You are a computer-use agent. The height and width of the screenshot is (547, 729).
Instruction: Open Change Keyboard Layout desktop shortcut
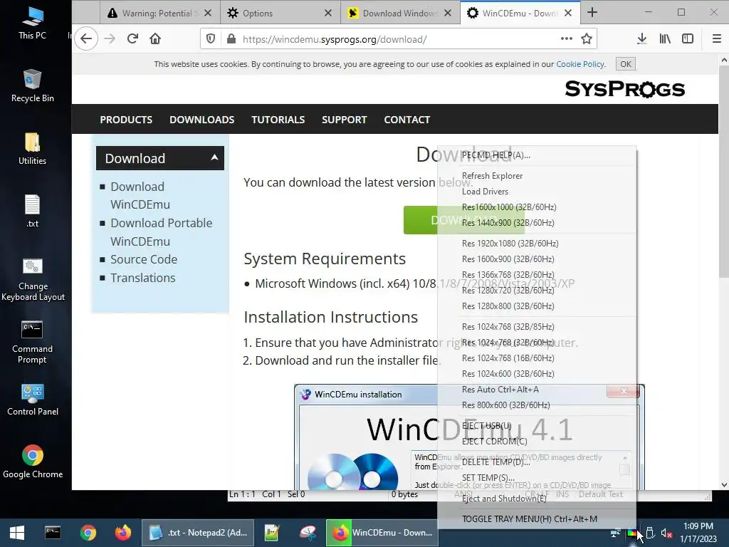coord(33,280)
